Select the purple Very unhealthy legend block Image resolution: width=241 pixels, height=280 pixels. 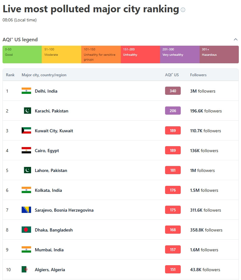point(179,54)
